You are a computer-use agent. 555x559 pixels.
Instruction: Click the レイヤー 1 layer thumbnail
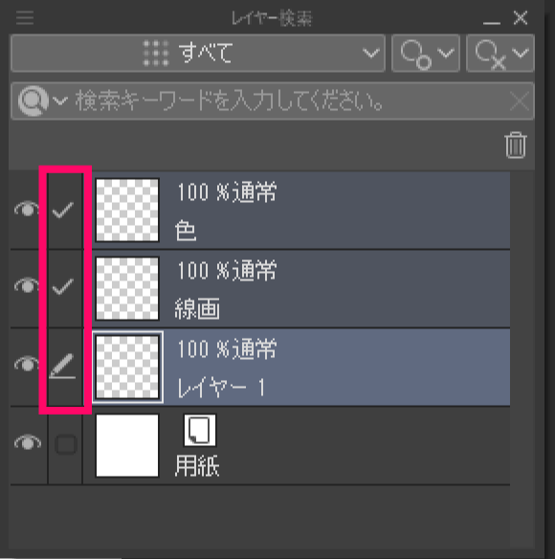[x=127, y=367]
